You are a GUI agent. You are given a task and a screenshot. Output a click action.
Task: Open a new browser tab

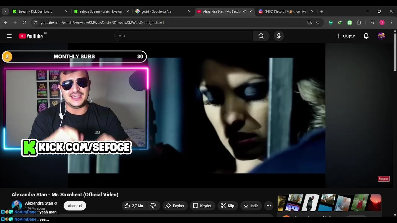click(322, 11)
